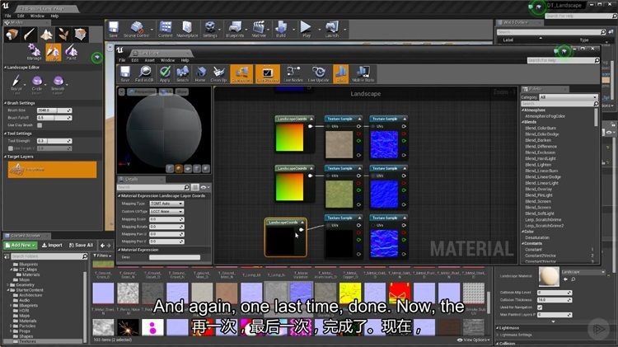Open Source Control in main toolbar
This screenshot has width=618, height=347.
(x=136, y=30)
